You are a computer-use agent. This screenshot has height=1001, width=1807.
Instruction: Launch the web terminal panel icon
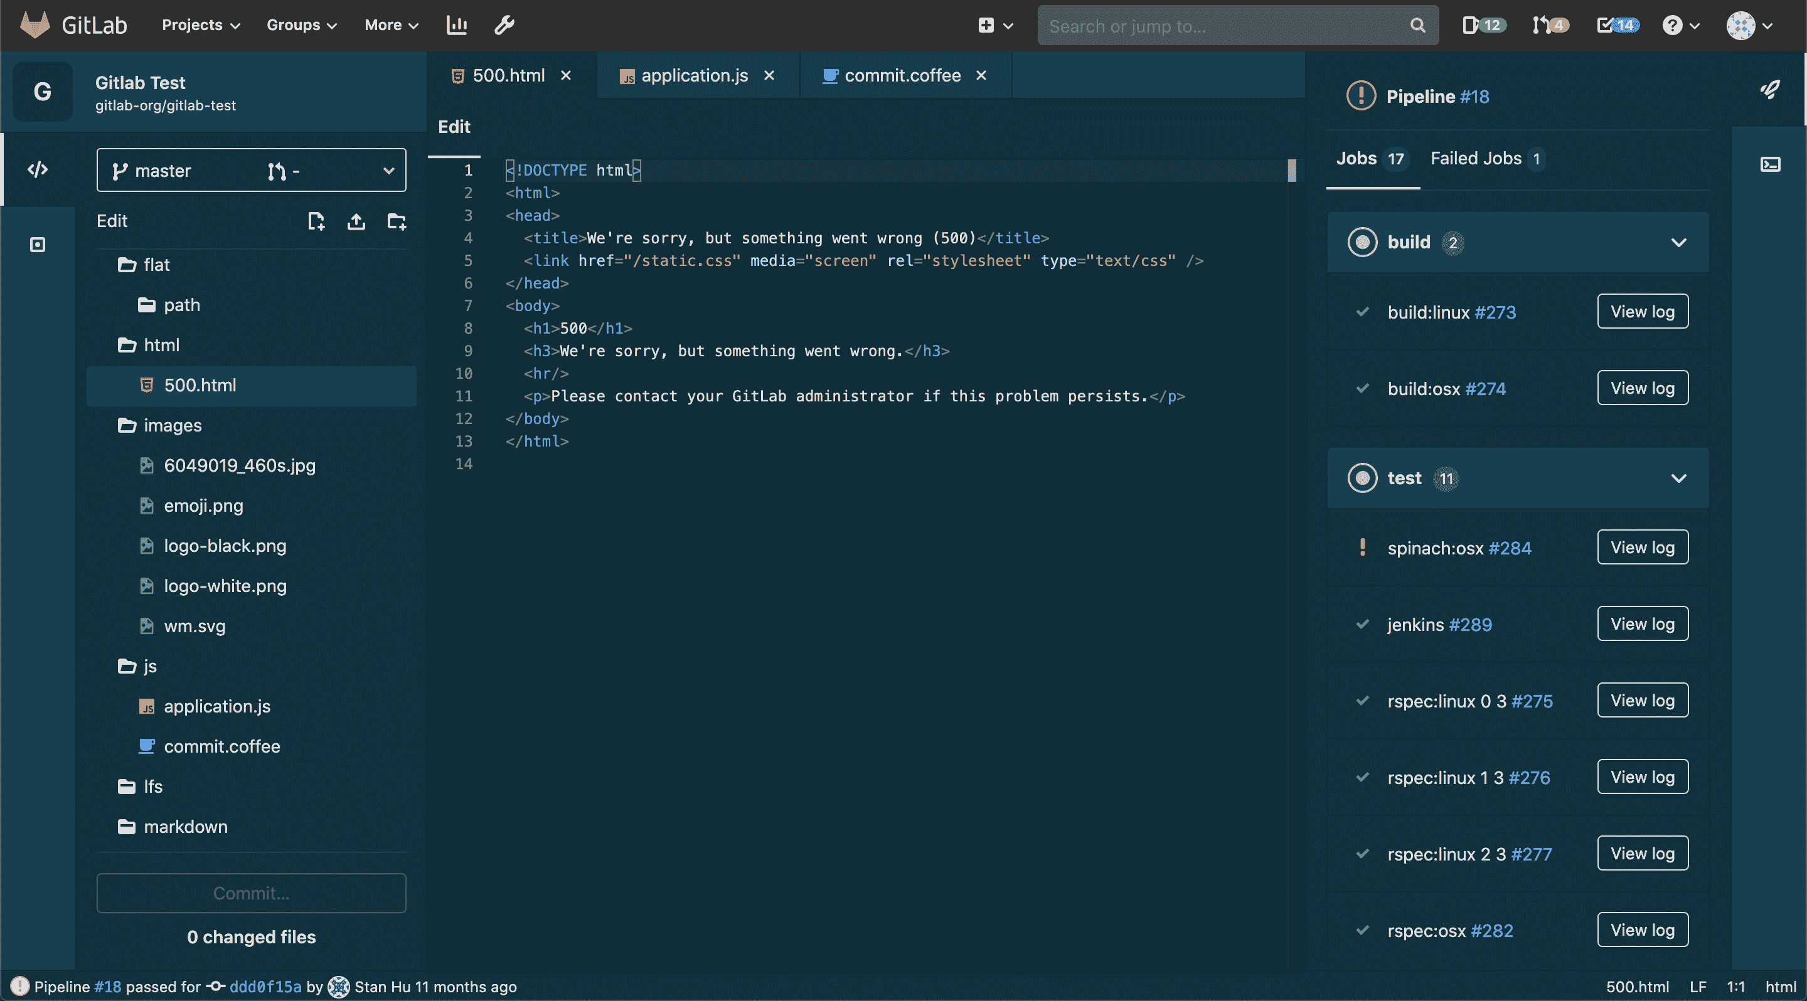[1771, 164]
